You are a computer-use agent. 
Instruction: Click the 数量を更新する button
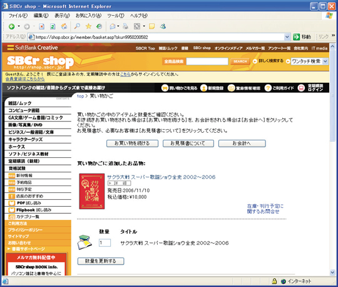pos(101,261)
